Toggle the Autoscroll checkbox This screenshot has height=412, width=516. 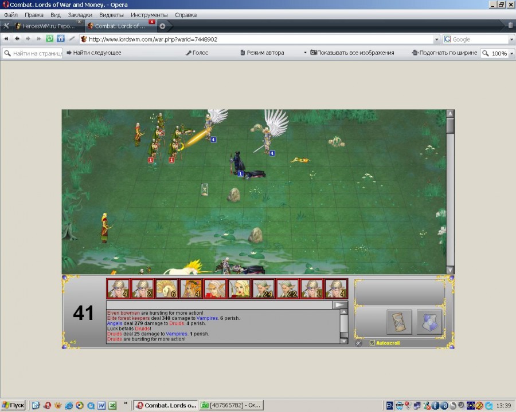pyautogui.click(x=372, y=343)
